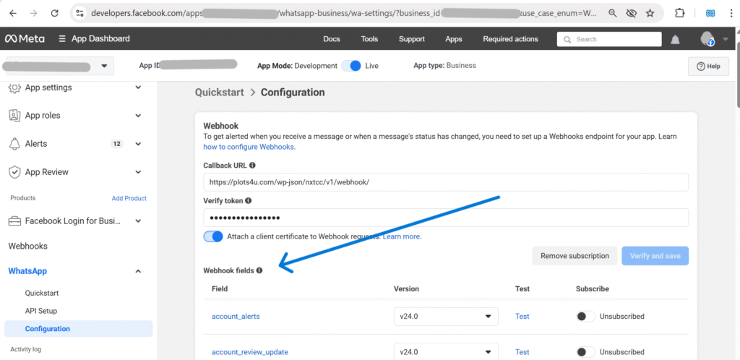Open version dropdown for account_alerts
The image size is (740, 360).
pyautogui.click(x=446, y=316)
